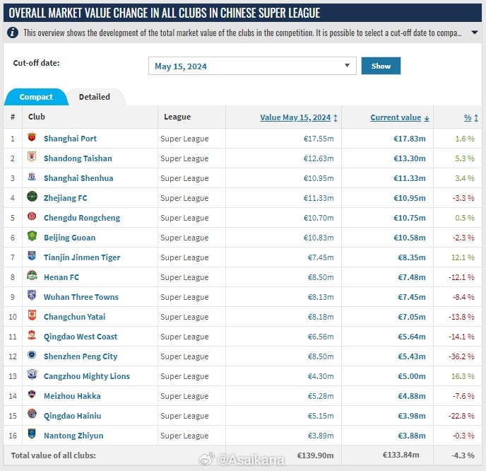Click the info icon beside overview text
The image size is (486, 471).
13,33
